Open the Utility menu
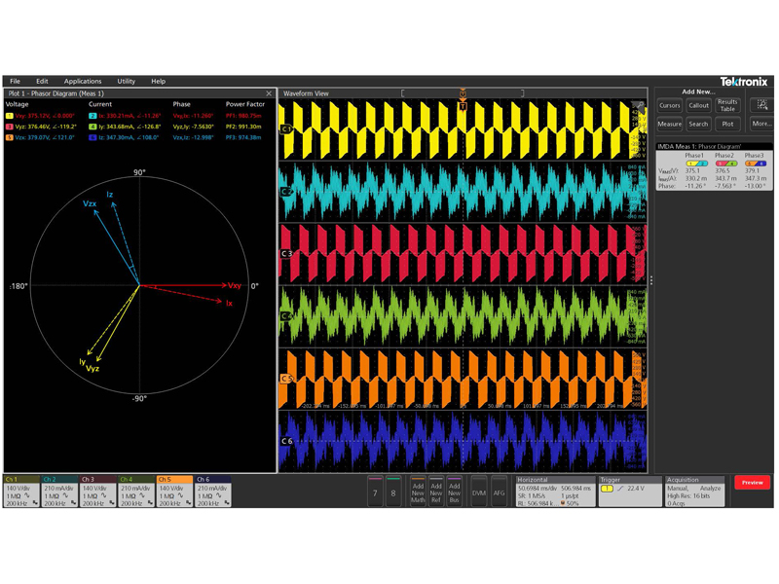The image size is (779, 584). pyautogui.click(x=127, y=82)
